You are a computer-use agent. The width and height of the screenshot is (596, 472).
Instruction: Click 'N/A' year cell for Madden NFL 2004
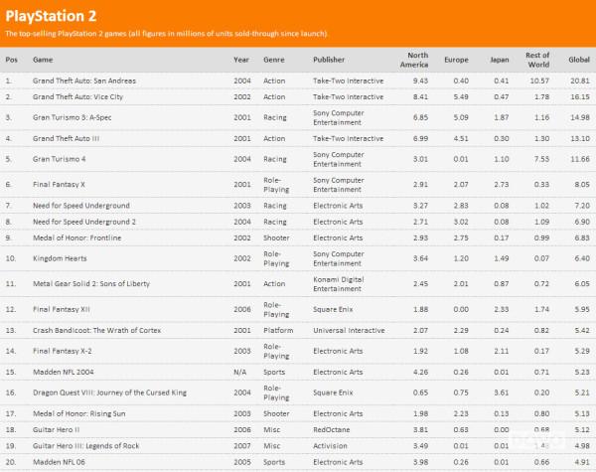tap(239, 372)
